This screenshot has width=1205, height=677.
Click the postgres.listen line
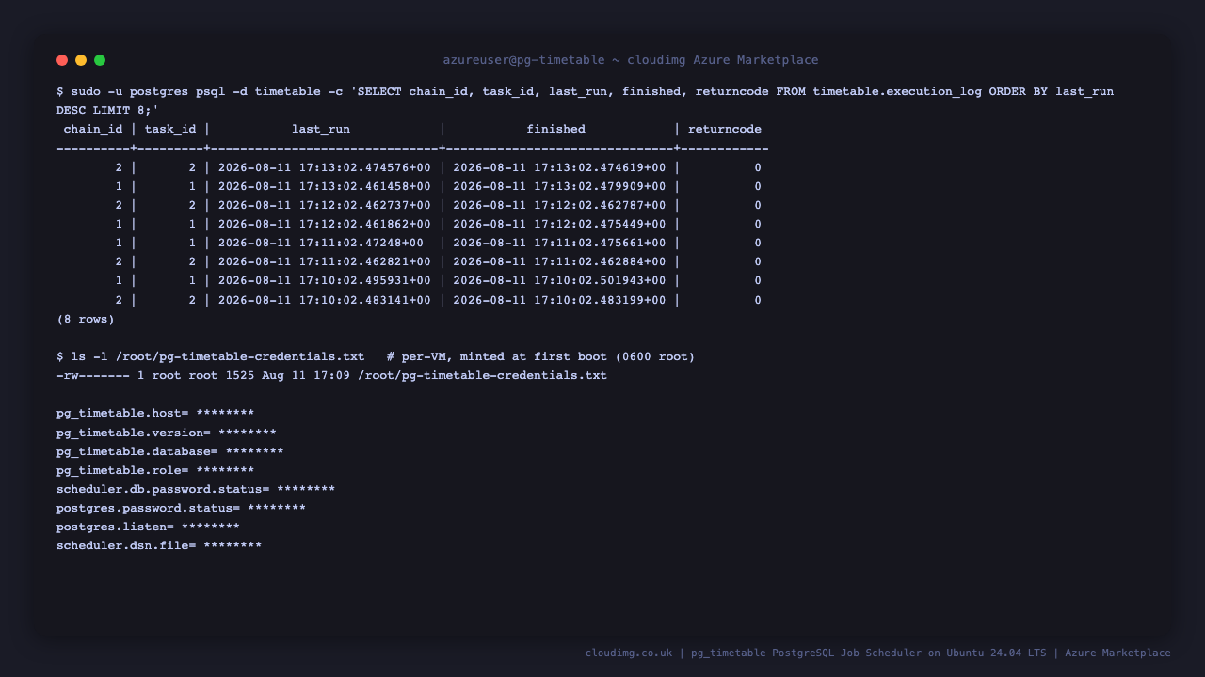click(148, 527)
